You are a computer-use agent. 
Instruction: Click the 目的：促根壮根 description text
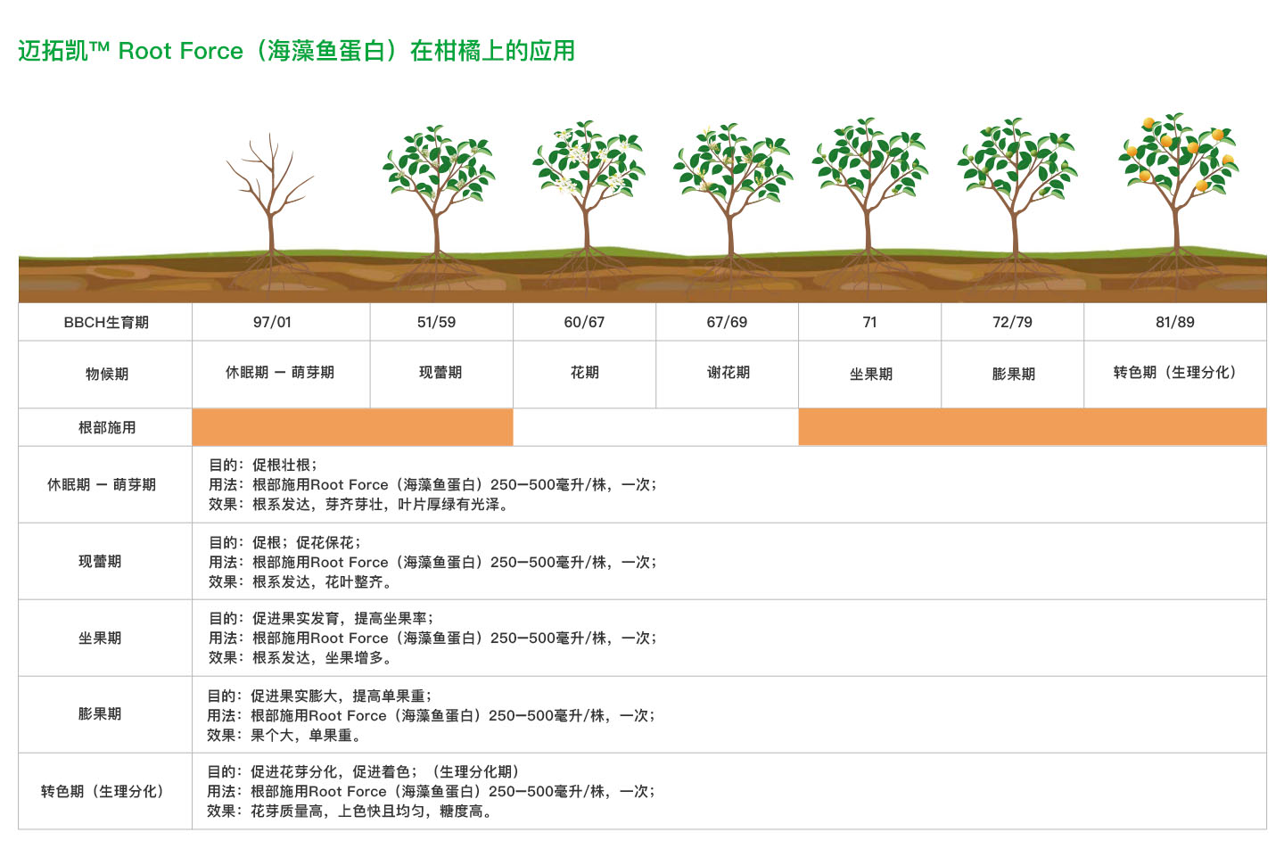263,465
